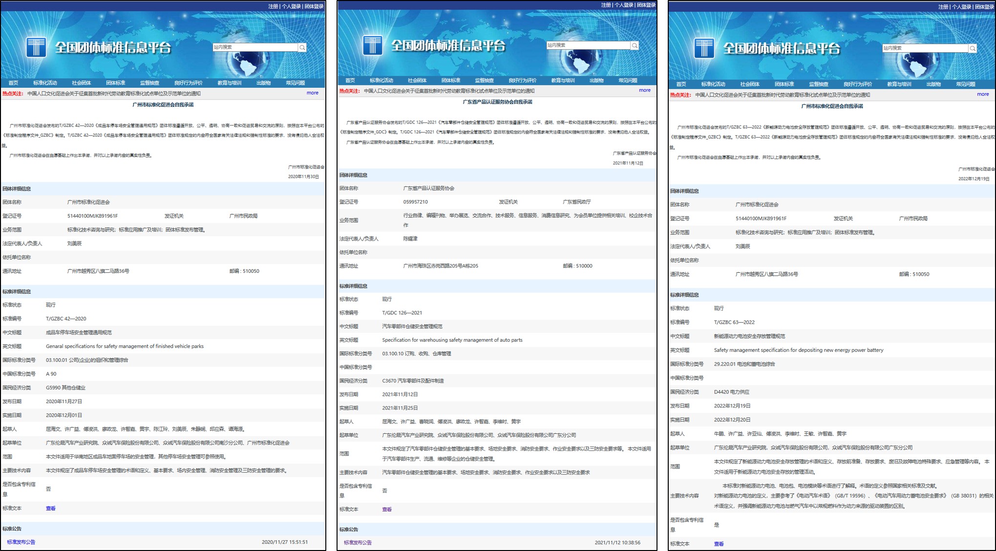The image size is (996, 551).
Task: Open 首页 menu in the right page
Action: pyautogui.click(x=681, y=84)
